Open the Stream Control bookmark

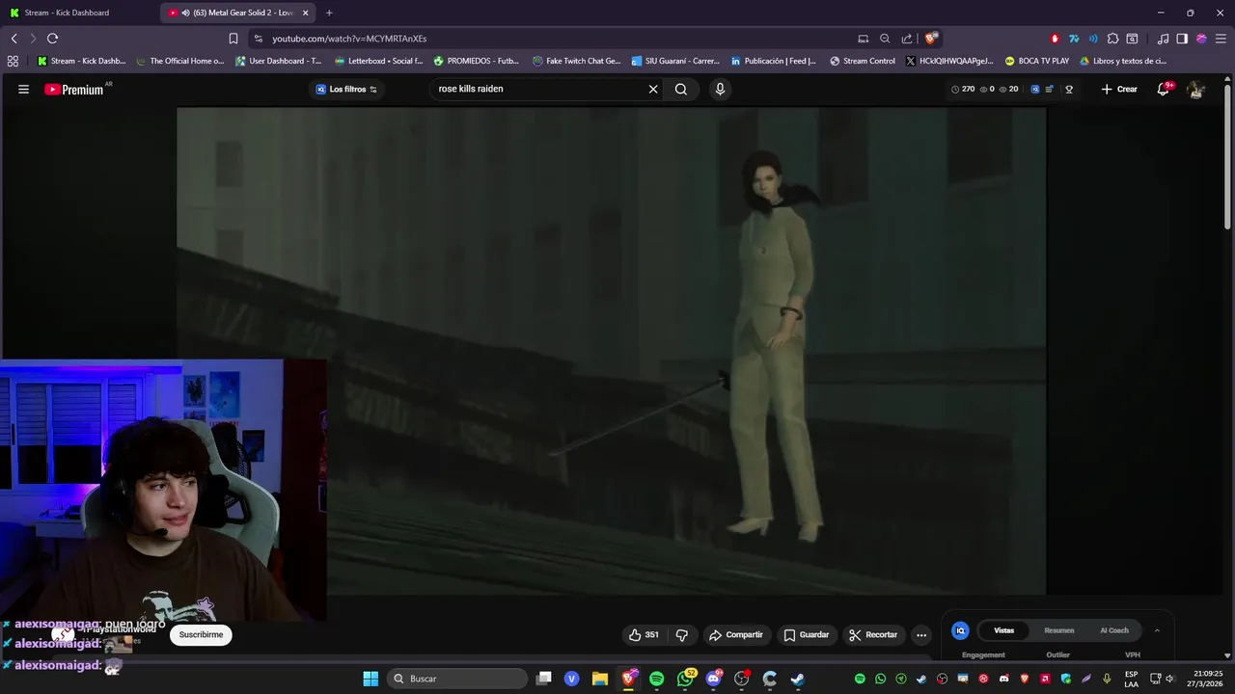863,61
